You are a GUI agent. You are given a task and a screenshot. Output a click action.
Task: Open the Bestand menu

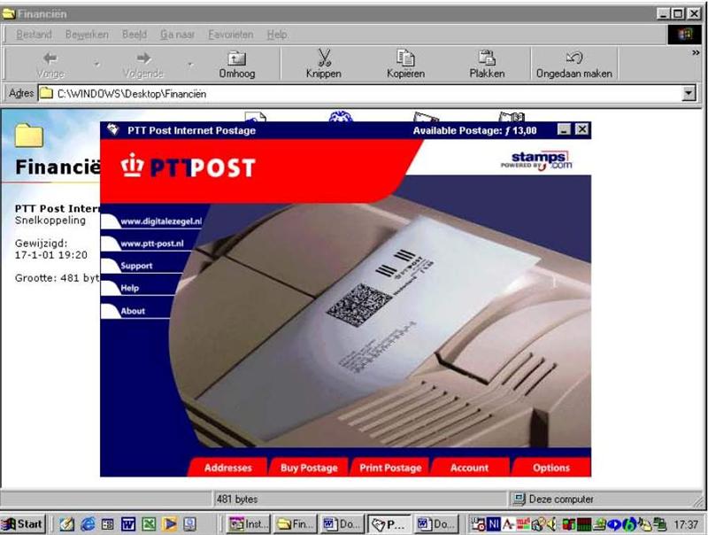tap(34, 35)
